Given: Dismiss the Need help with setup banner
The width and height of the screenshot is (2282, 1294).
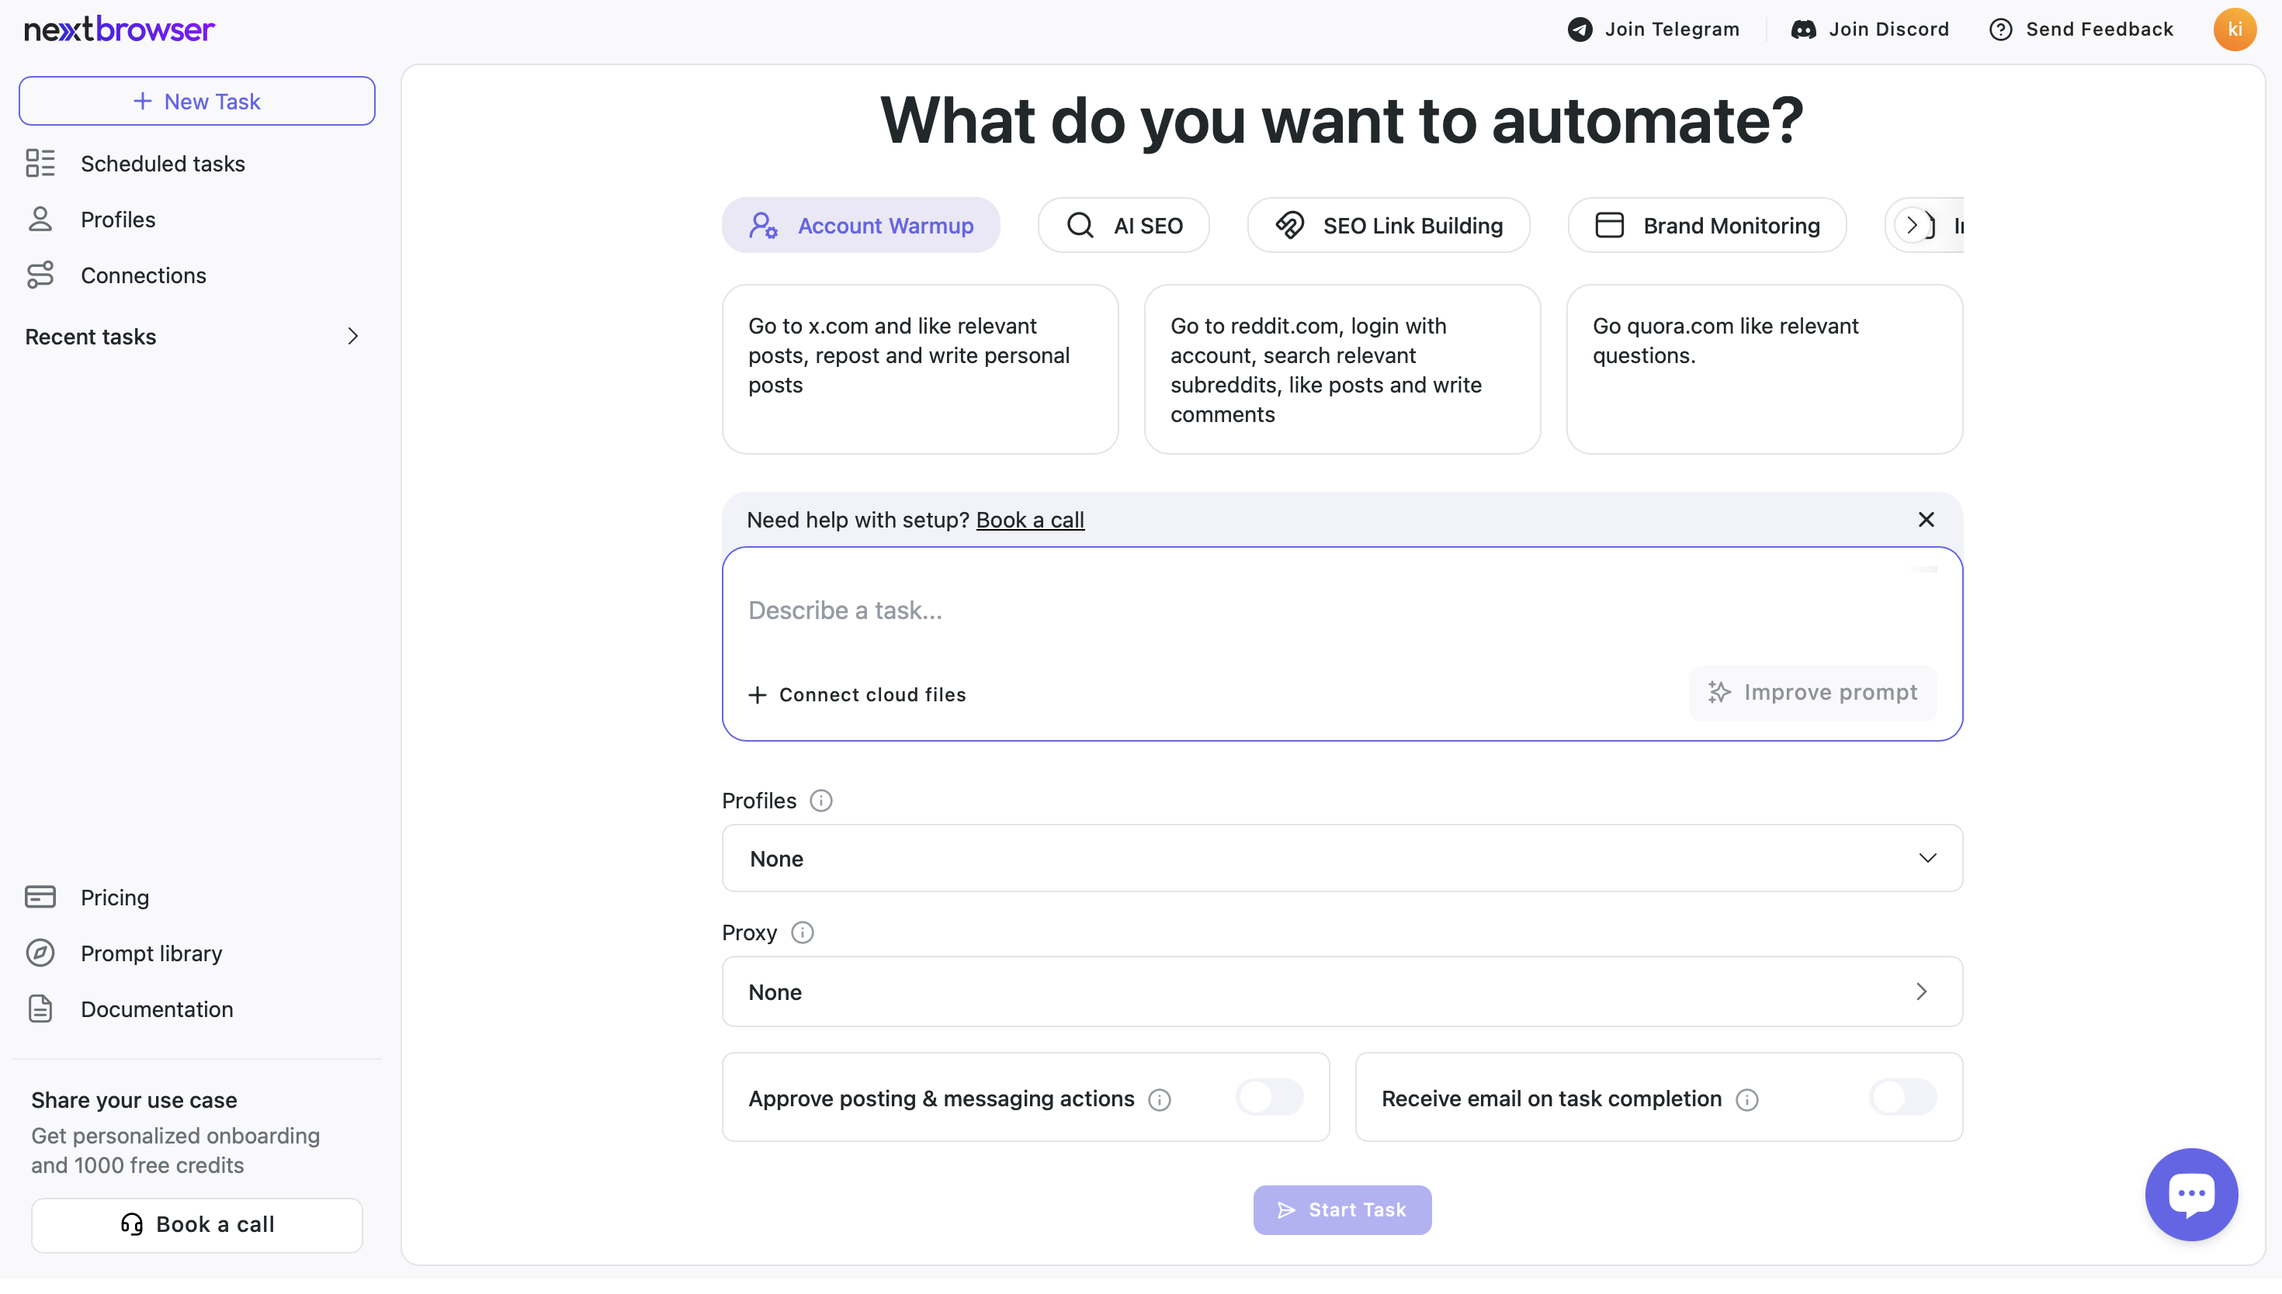Looking at the screenshot, I should pyautogui.click(x=1927, y=520).
